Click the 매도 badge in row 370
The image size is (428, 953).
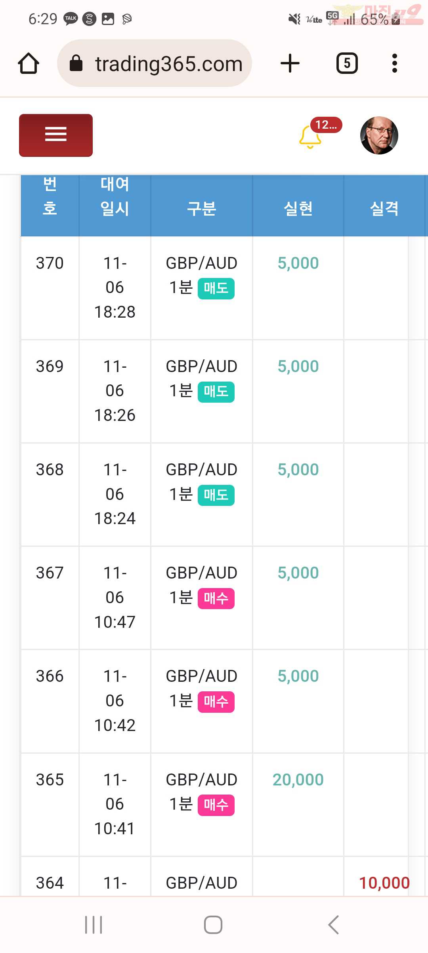coord(216,289)
